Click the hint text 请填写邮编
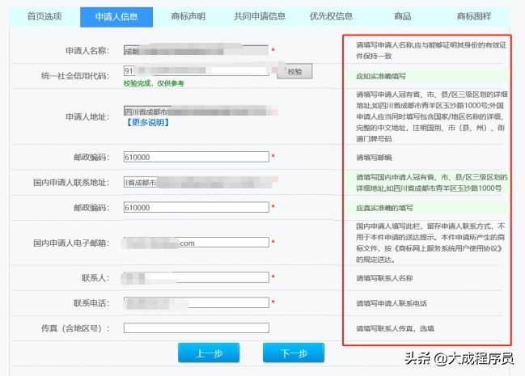 [x=374, y=158]
